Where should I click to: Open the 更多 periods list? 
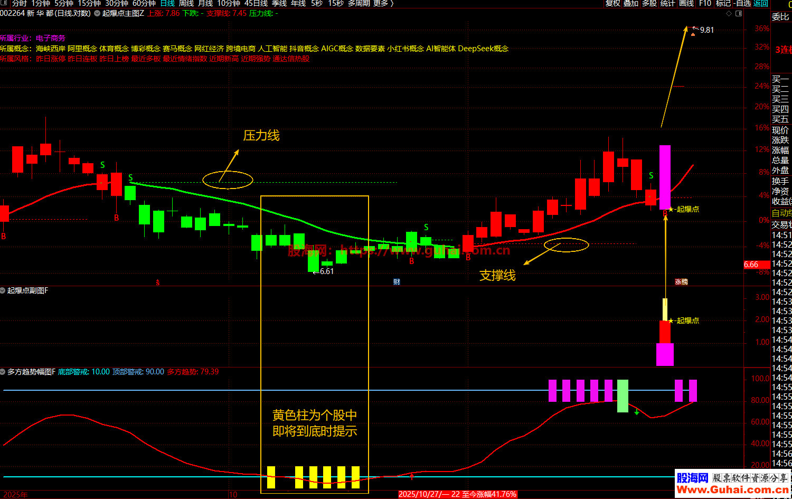(383, 4)
